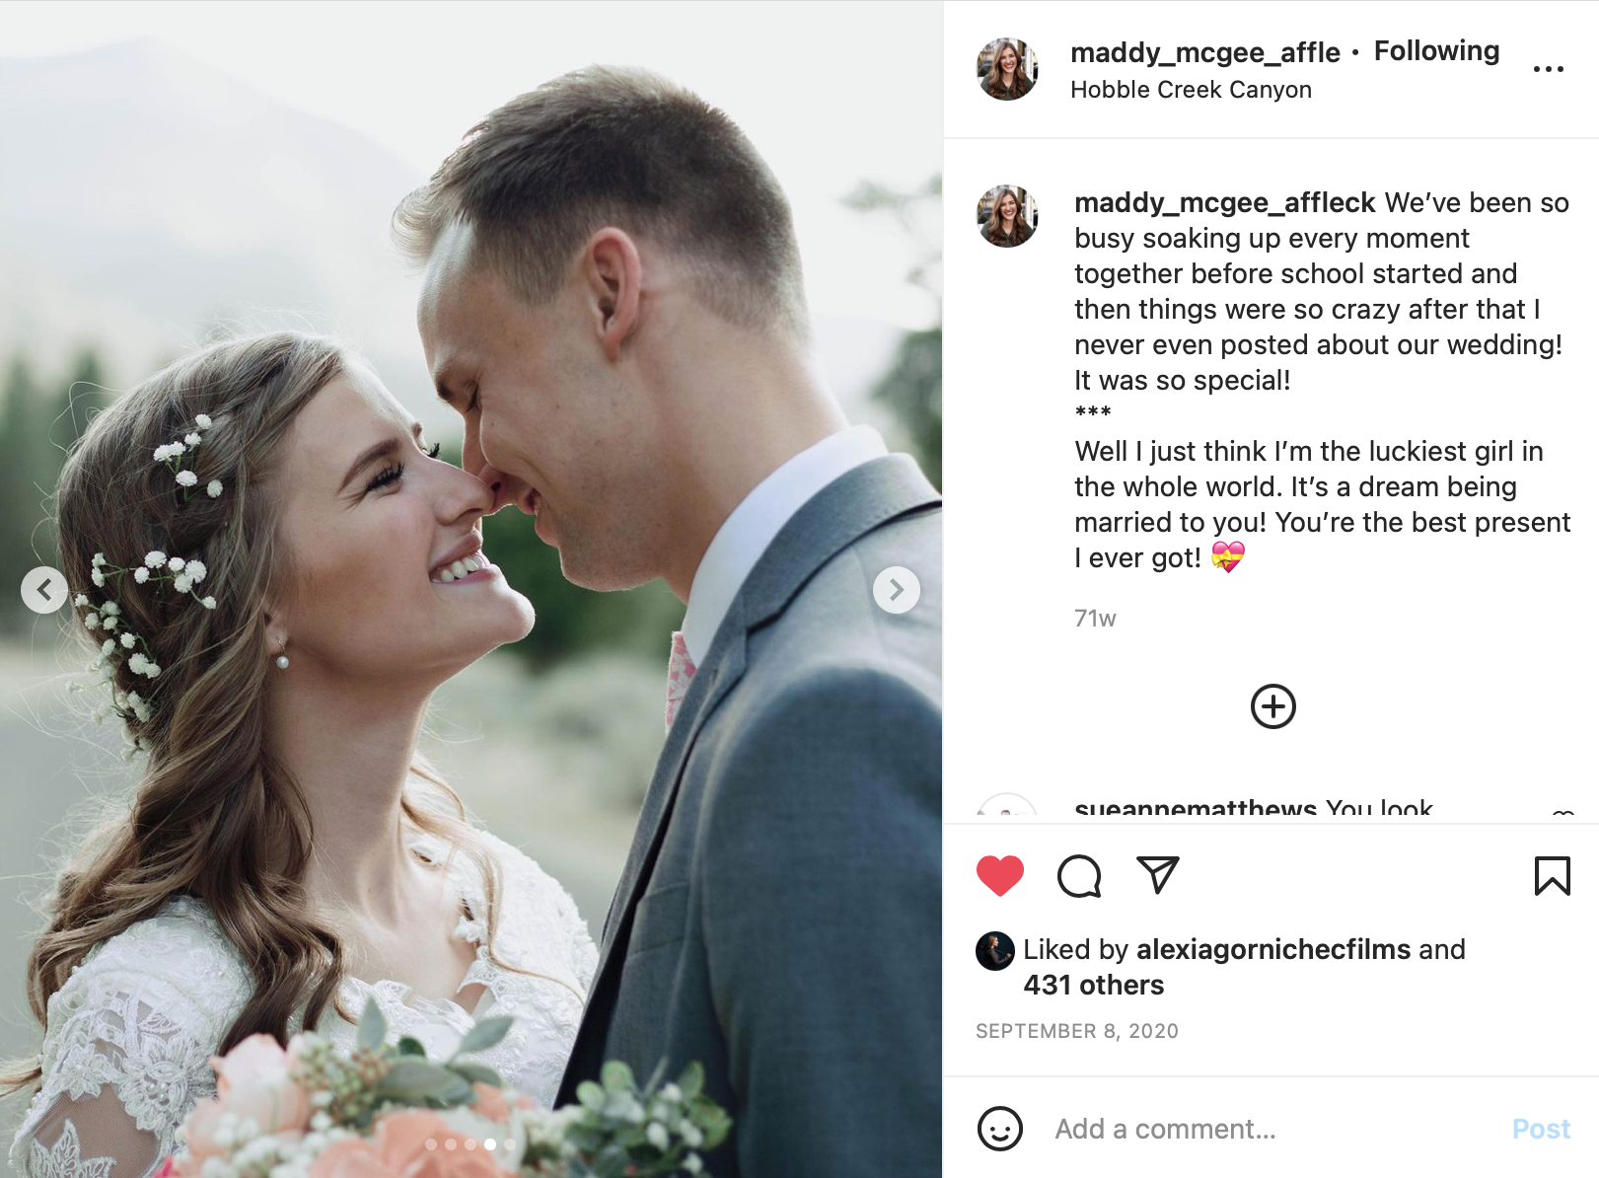The height and width of the screenshot is (1178, 1599).
Task: Go to next photo with right arrow
Action: 896,590
